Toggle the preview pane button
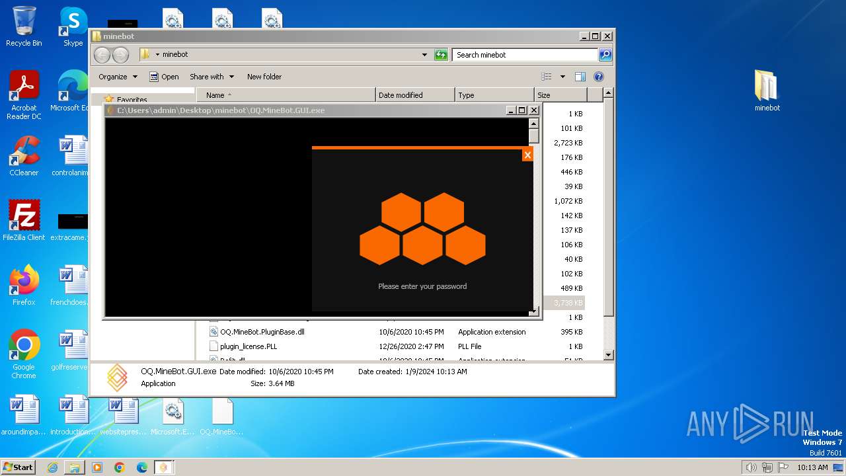 click(580, 77)
